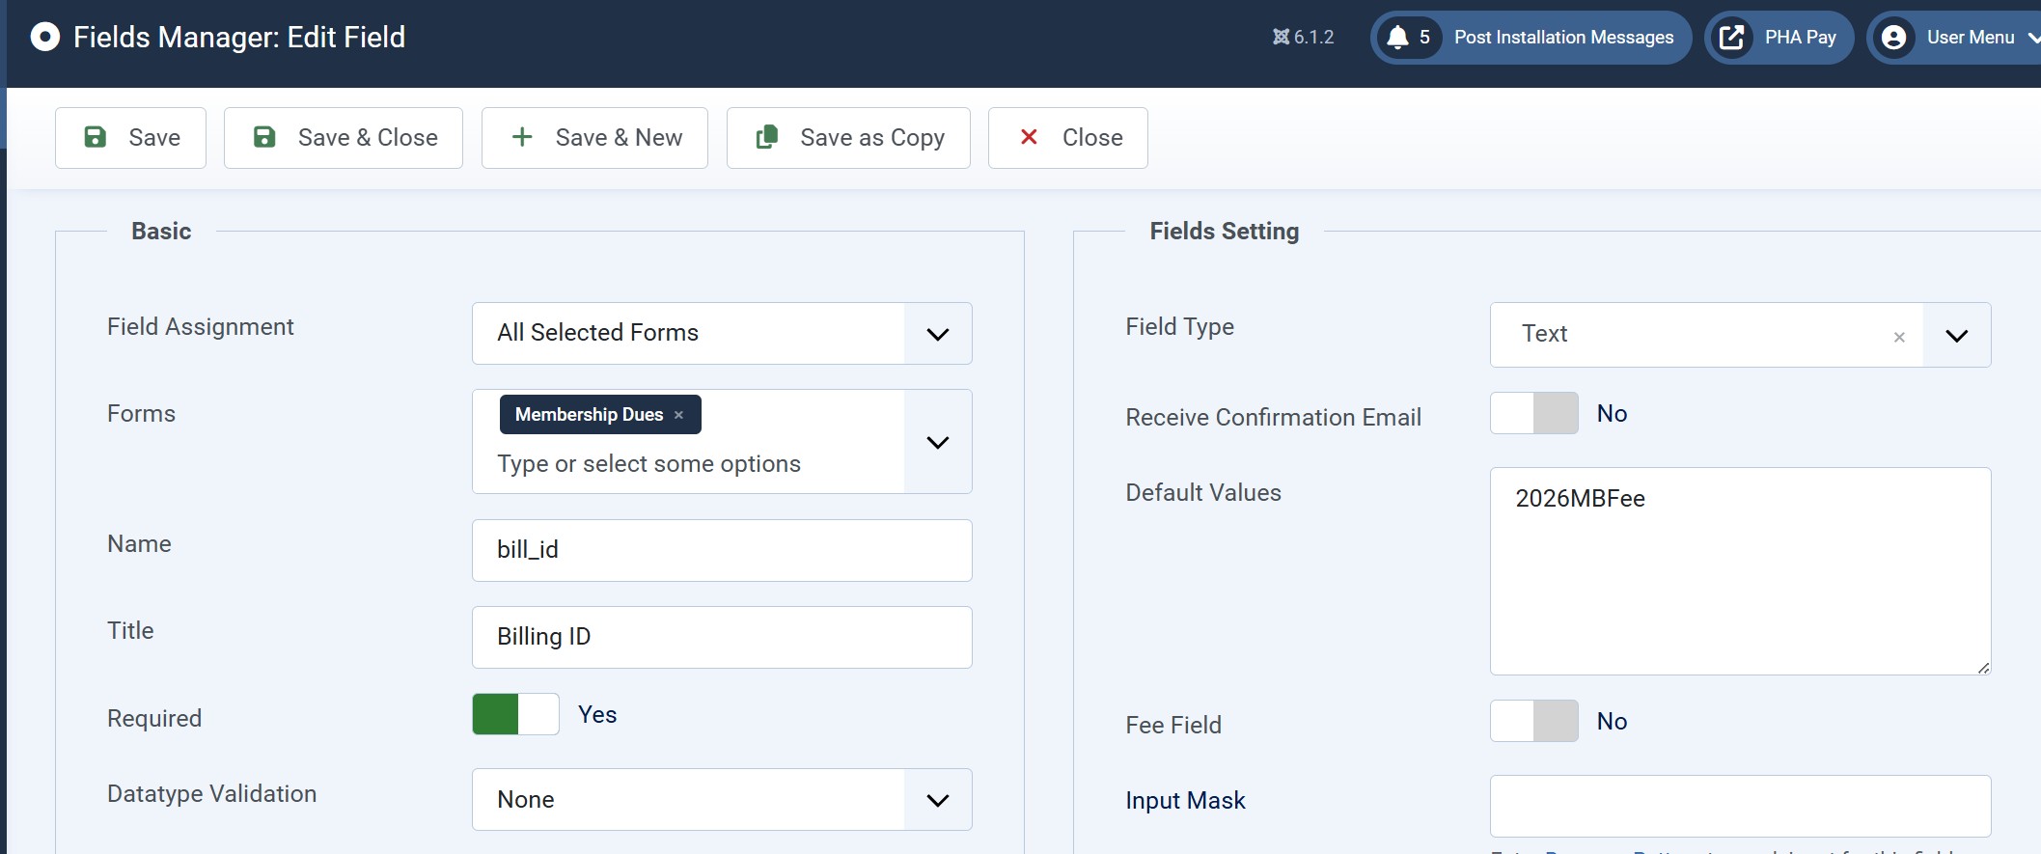The image size is (2041, 854).
Task: Expand the Field Assignment dropdown arrow
Action: point(937,334)
